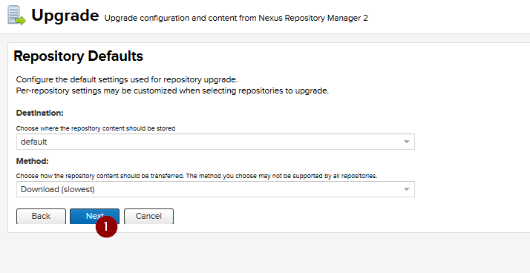The image size is (530, 273).
Task: Return with the Back button
Action: click(41, 216)
